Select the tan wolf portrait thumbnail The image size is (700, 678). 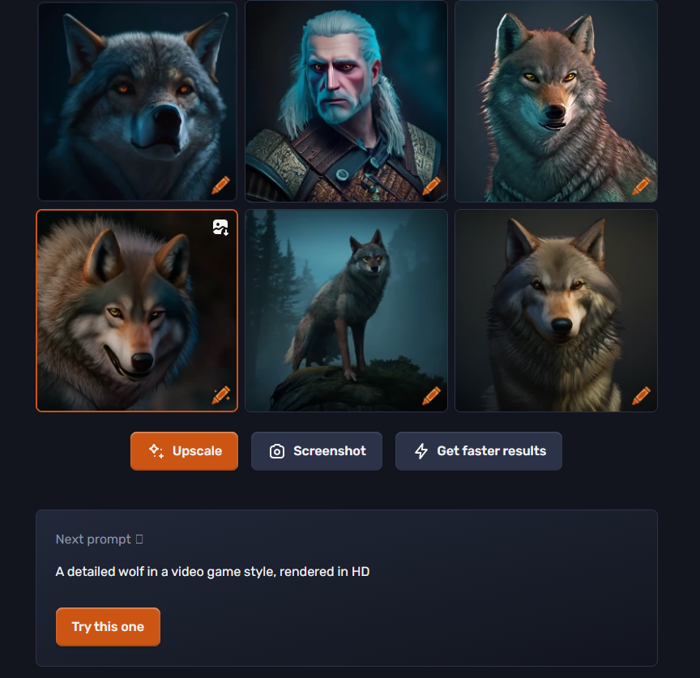(556, 311)
